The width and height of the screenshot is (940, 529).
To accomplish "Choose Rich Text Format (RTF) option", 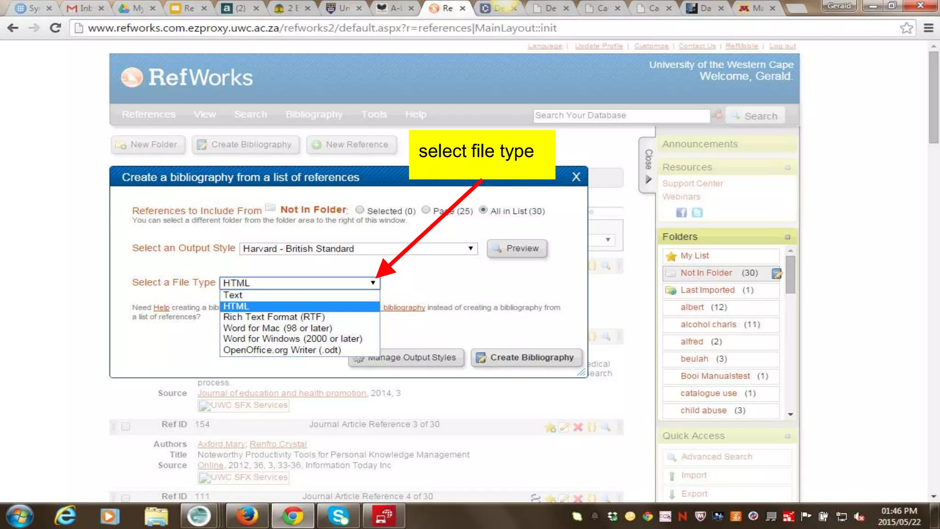I will [300, 317].
